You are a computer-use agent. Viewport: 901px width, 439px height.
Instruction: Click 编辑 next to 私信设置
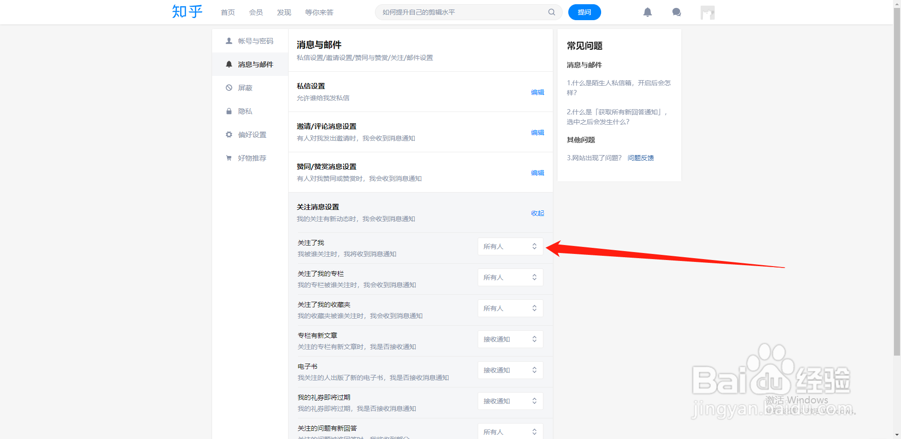click(x=538, y=92)
